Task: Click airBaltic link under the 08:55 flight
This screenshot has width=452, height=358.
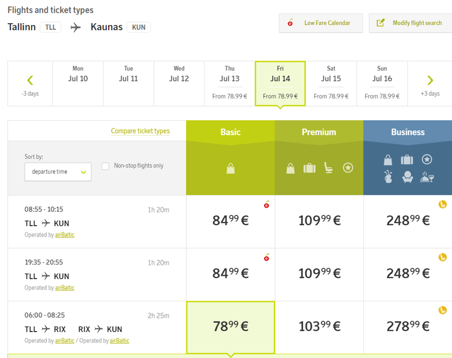Action: [x=64, y=235]
